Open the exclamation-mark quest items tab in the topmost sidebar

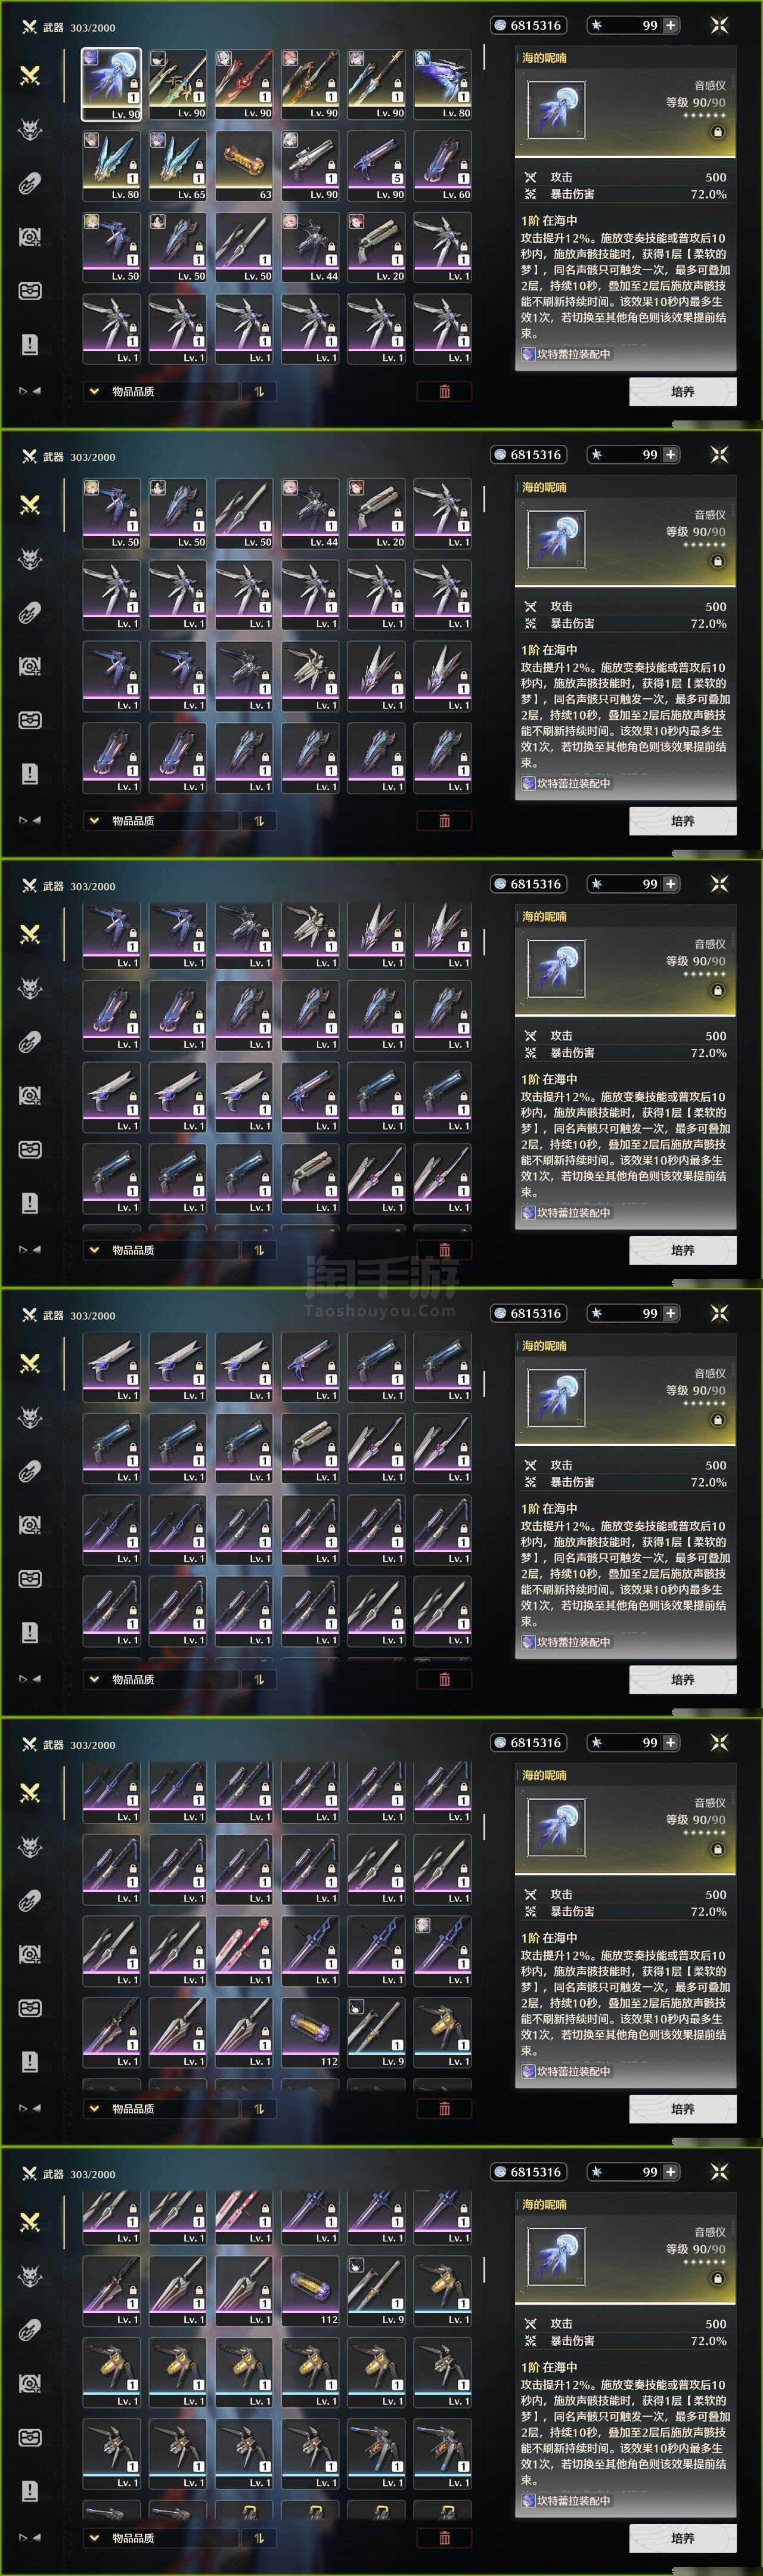30,345
